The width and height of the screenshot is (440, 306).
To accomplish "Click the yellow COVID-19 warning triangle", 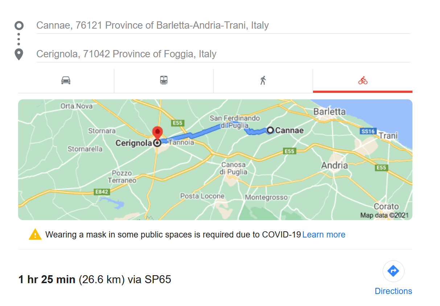I will pos(35,234).
